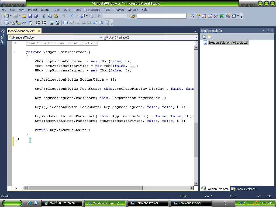
Task: Click the Copy icon in toolbar
Action: (x=50, y=16)
